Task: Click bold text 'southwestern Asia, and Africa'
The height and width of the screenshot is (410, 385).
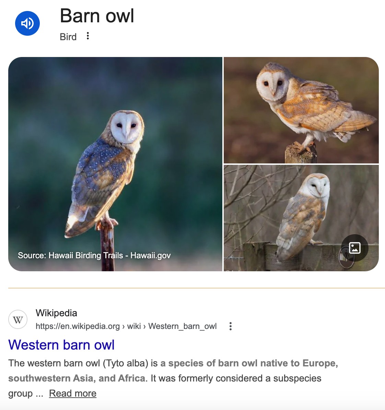Action: [77, 378]
